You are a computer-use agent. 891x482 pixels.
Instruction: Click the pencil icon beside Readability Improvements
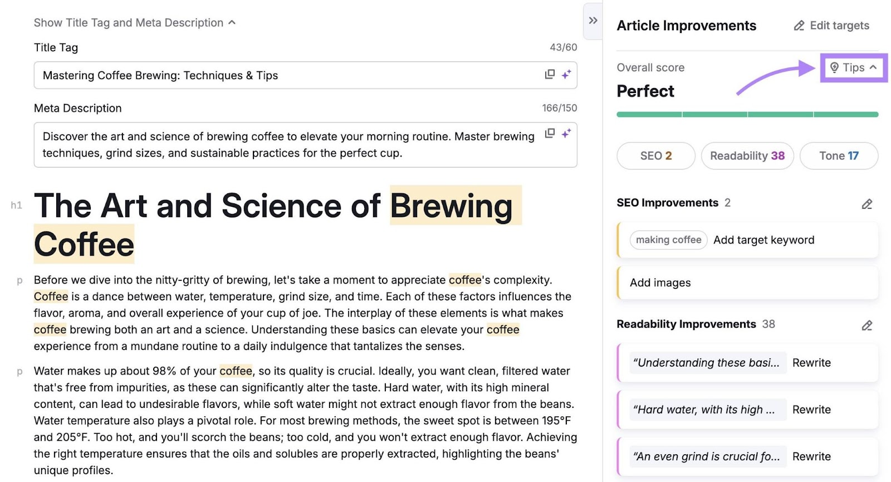click(866, 325)
